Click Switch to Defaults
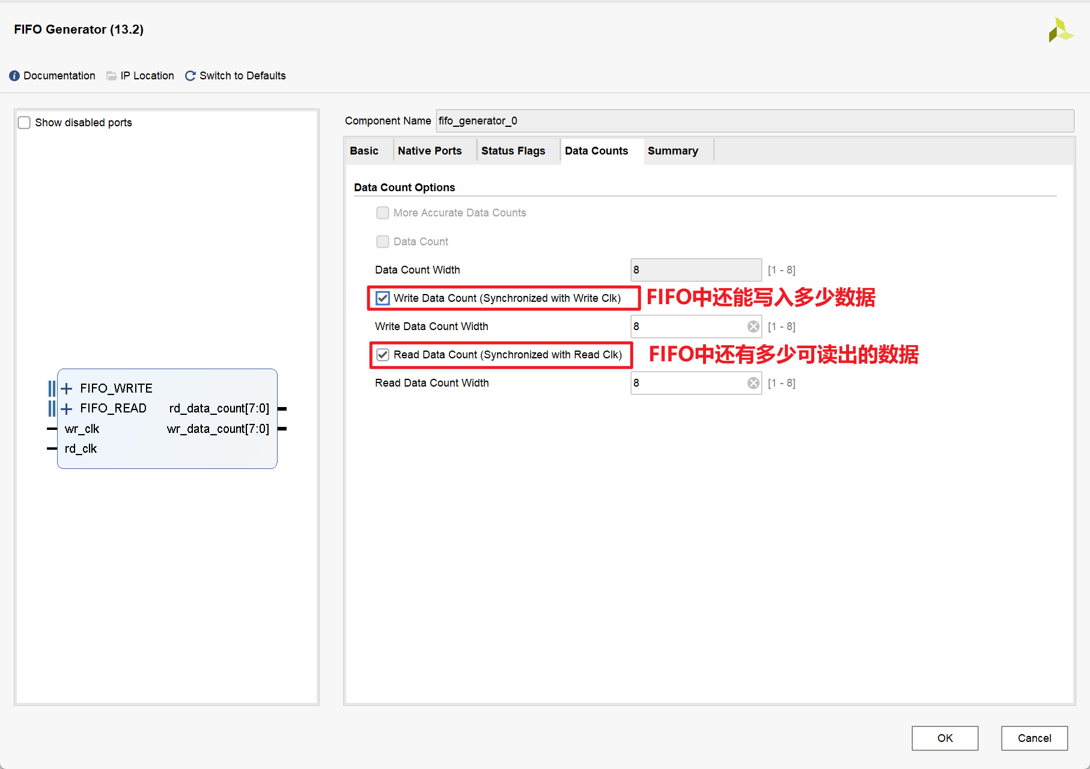Viewport: 1090px width, 769px height. [x=243, y=76]
